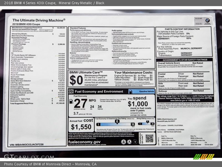This screenshot has width=222, height=167.
Task: Click 'Gasoline Vehicle' label
Action: [147, 92]
